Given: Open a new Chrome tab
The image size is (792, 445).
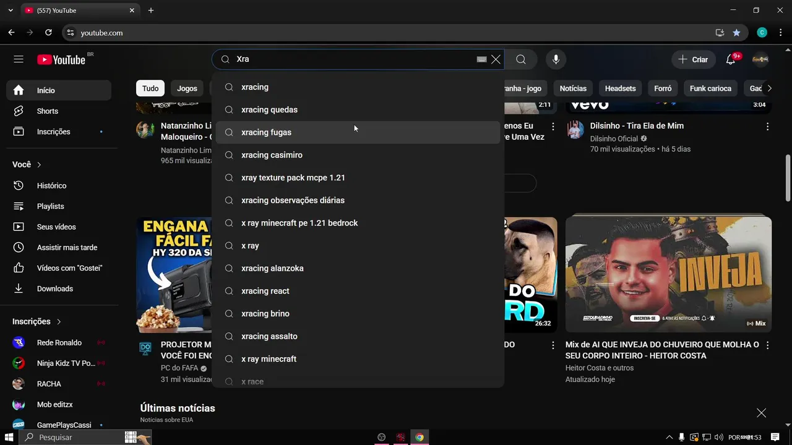Looking at the screenshot, I should (151, 11).
